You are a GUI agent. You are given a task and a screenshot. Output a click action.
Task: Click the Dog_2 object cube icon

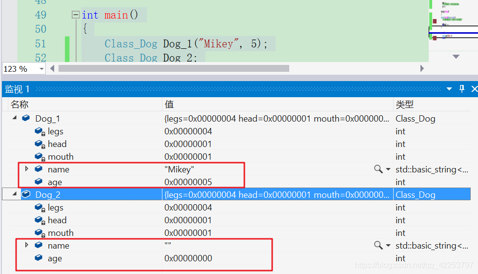coord(26,194)
